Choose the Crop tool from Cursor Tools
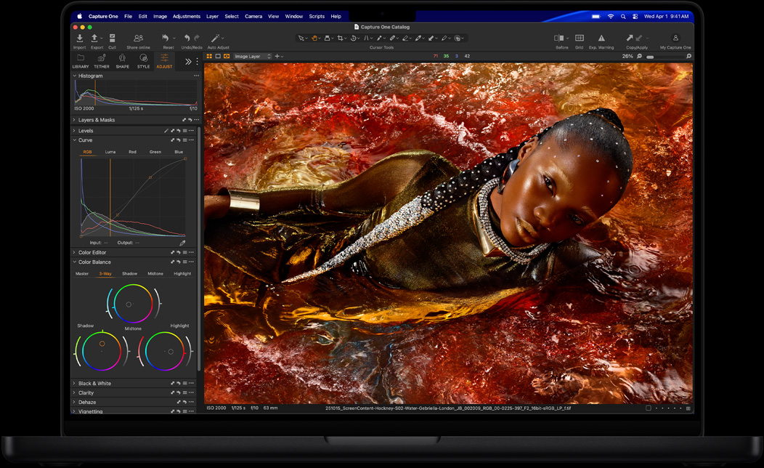This screenshot has width=764, height=468. coord(341,38)
